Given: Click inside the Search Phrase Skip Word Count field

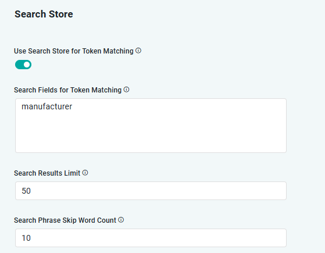Looking at the screenshot, I should tap(151, 238).
